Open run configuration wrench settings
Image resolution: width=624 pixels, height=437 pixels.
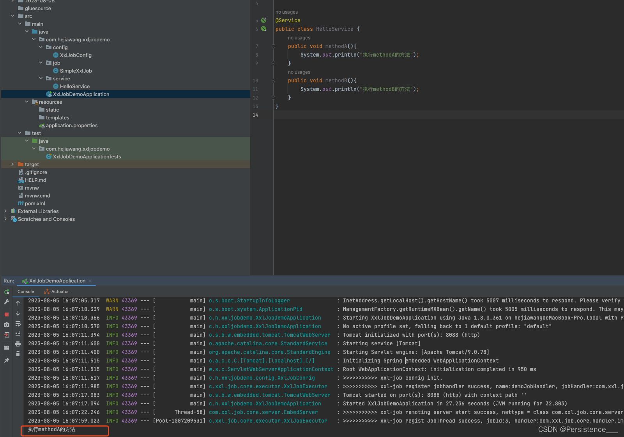click(x=7, y=302)
